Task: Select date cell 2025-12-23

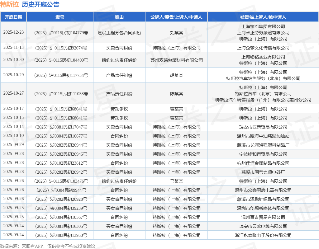Action: [x=13, y=32]
